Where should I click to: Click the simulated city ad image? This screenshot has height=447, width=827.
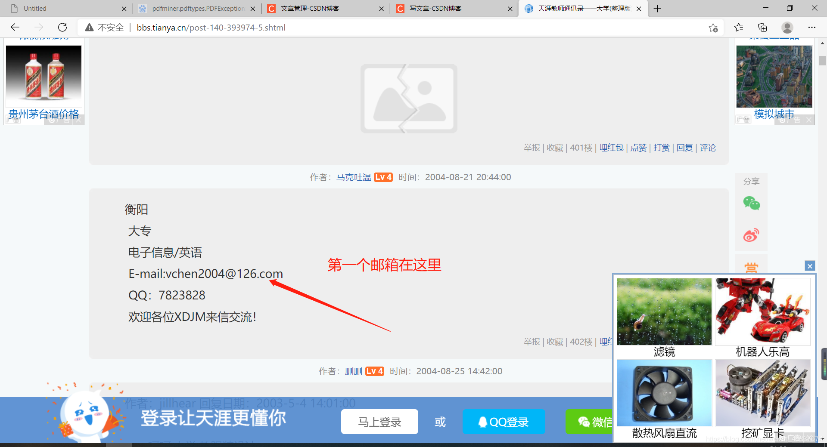[774, 76]
